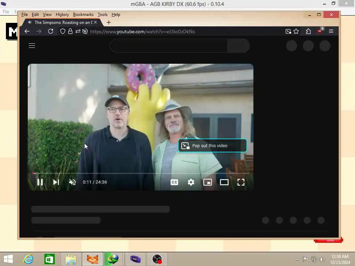The image size is (355, 266).
Task: Click the YouTube search field
Action: (x=169, y=46)
